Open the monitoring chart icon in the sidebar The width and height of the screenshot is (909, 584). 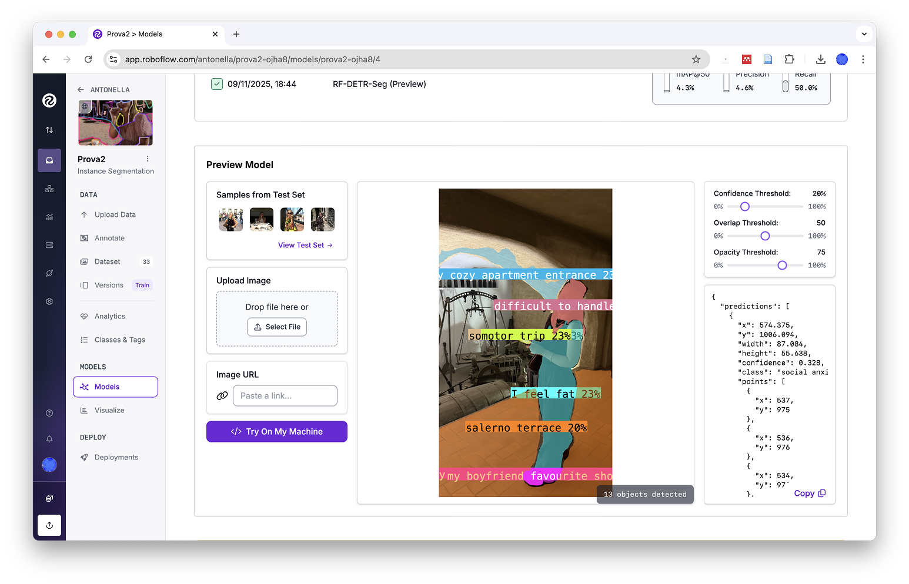click(x=49, y=217)
